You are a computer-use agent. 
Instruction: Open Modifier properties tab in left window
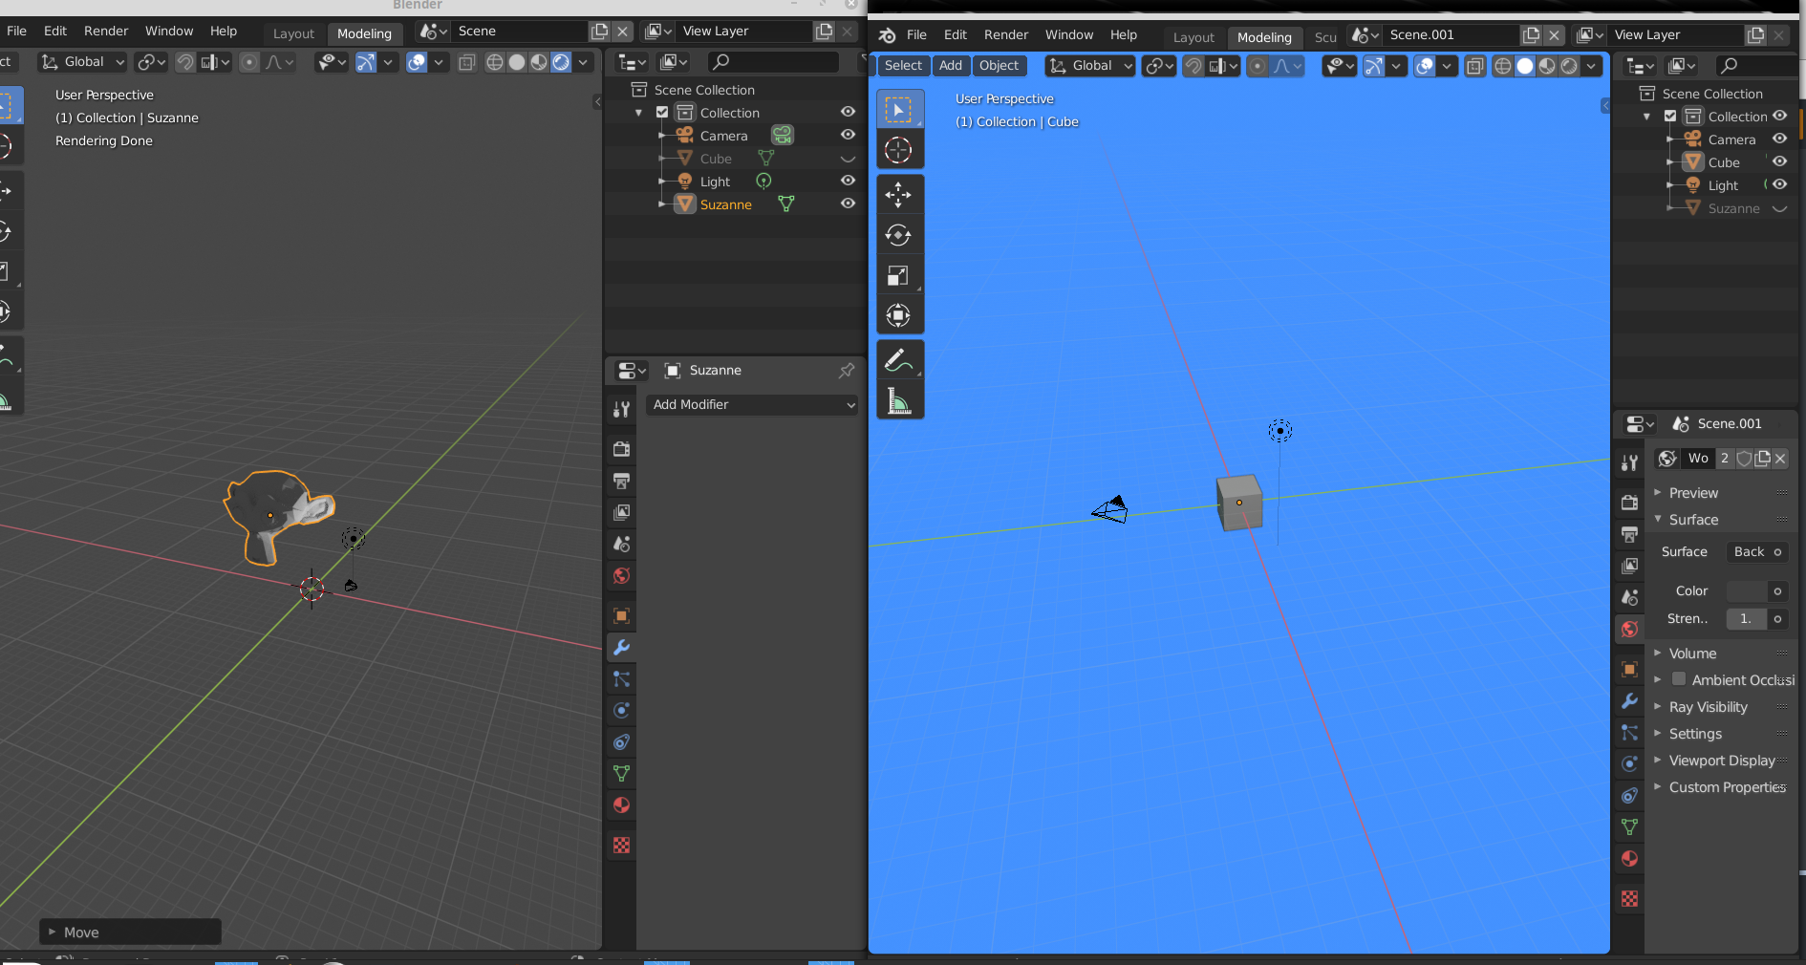click(x=621, y=648)
